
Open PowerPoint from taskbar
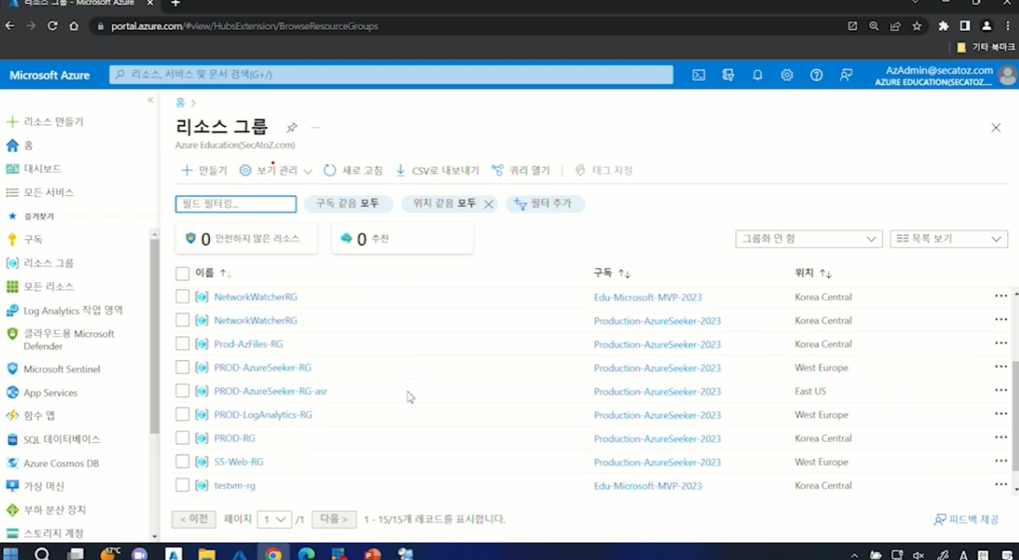[x=372, y=554]
